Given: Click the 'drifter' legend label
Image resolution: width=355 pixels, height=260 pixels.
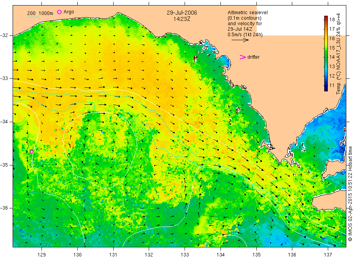Looking at the screenshot, I should tap(253, 57).
